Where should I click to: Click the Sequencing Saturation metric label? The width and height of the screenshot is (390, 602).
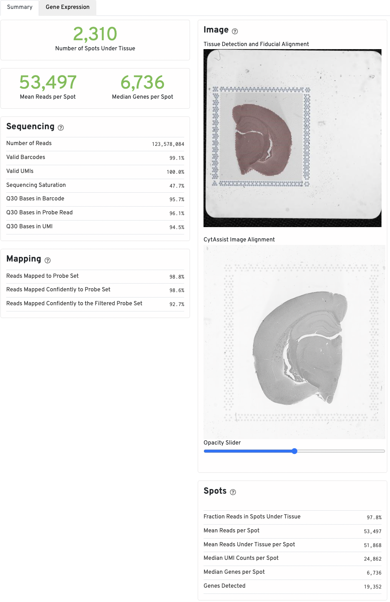tap(36, 185)
